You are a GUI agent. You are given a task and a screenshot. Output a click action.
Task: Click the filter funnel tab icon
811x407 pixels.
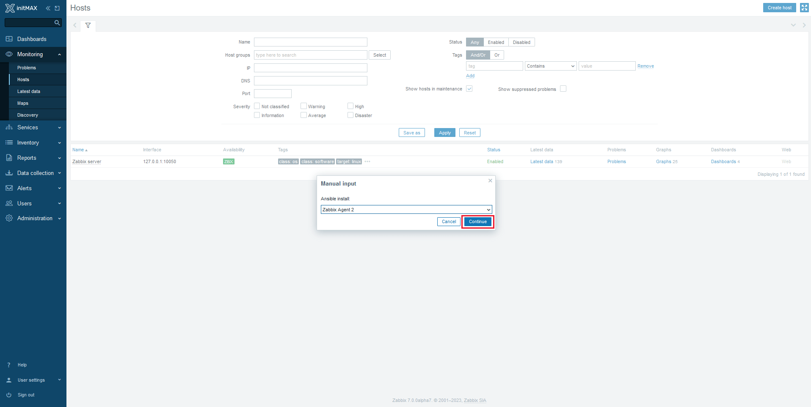point(88,25)
